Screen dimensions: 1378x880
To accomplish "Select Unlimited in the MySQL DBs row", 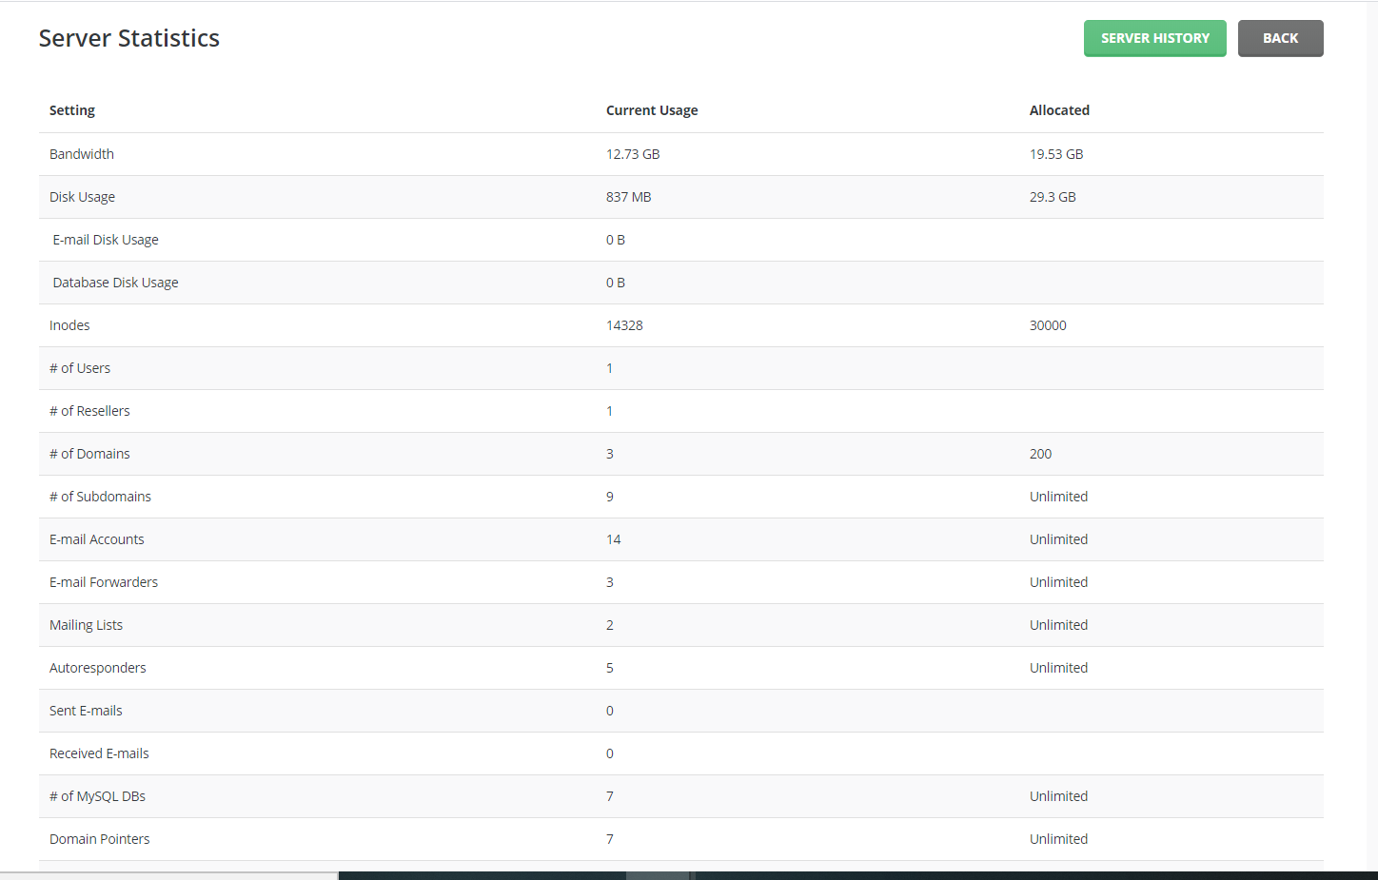I will click(1058, 796).
